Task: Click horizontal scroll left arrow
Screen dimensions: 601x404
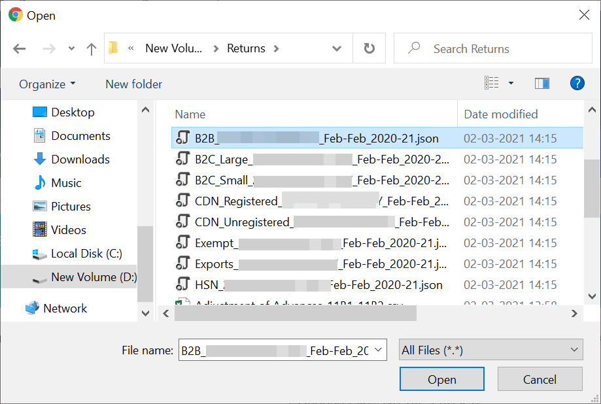Action: (166, 314)
